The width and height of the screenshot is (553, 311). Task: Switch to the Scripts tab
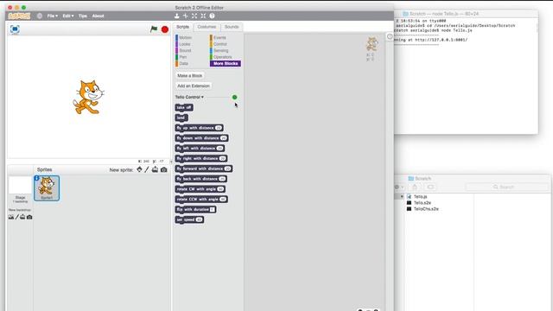[182, 27]
